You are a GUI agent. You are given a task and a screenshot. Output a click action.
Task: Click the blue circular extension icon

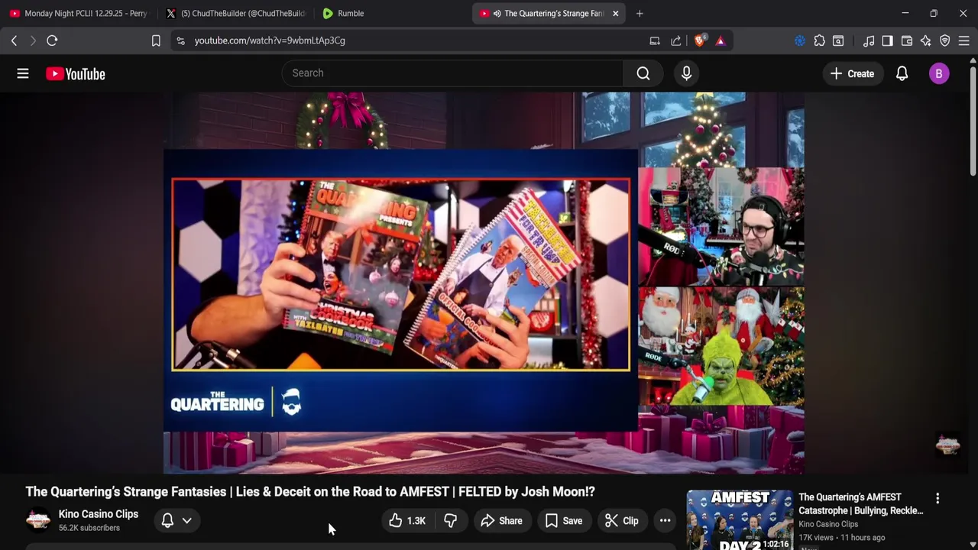click(800, 40)
